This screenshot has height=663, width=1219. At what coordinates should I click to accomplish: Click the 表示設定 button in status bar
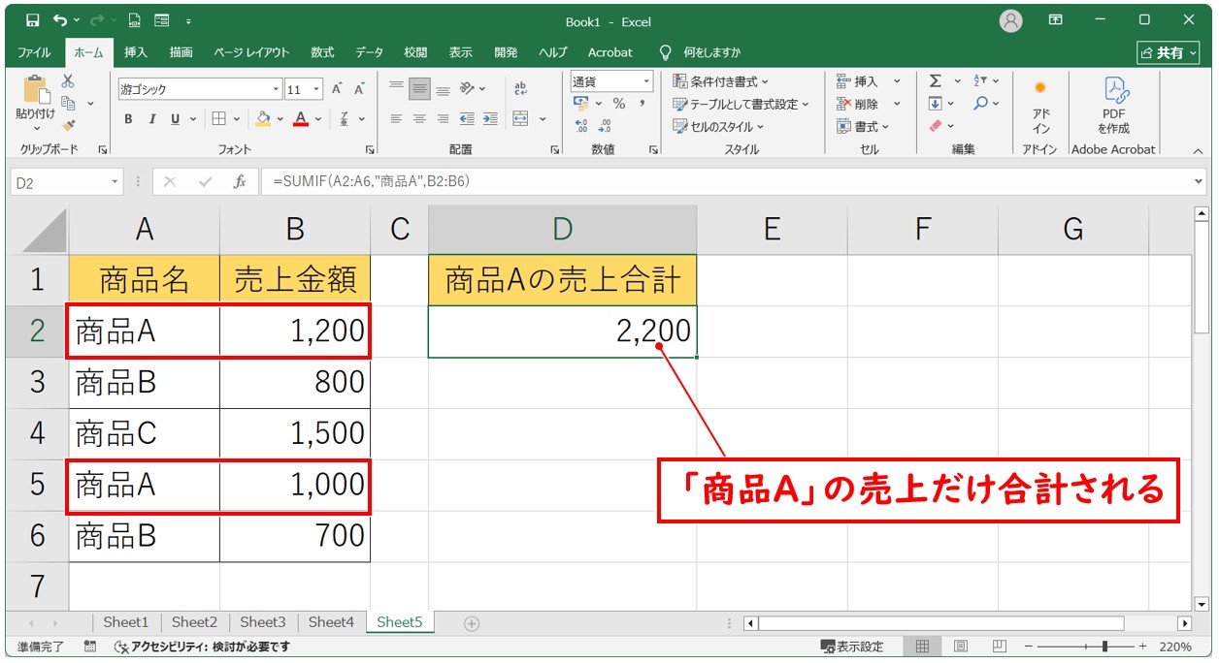(852, 647)
